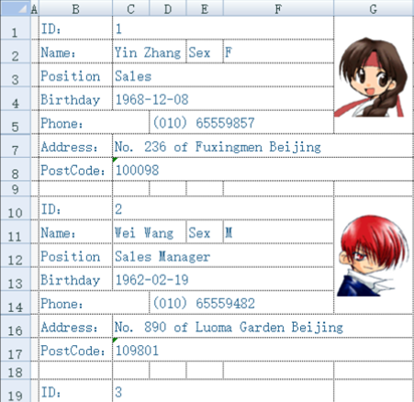
Task: Select row 5 header
Action: pos(16,122)
